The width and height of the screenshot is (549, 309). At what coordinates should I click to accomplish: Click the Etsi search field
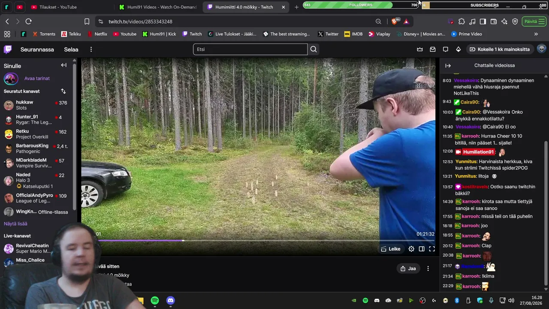point(250,49)
